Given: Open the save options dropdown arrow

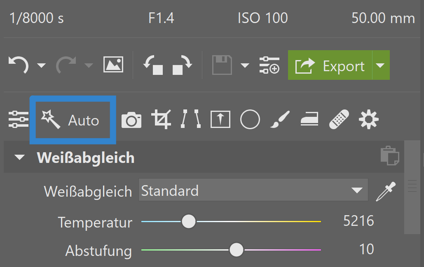Looking at the screenshot, I should pos(245,66).
